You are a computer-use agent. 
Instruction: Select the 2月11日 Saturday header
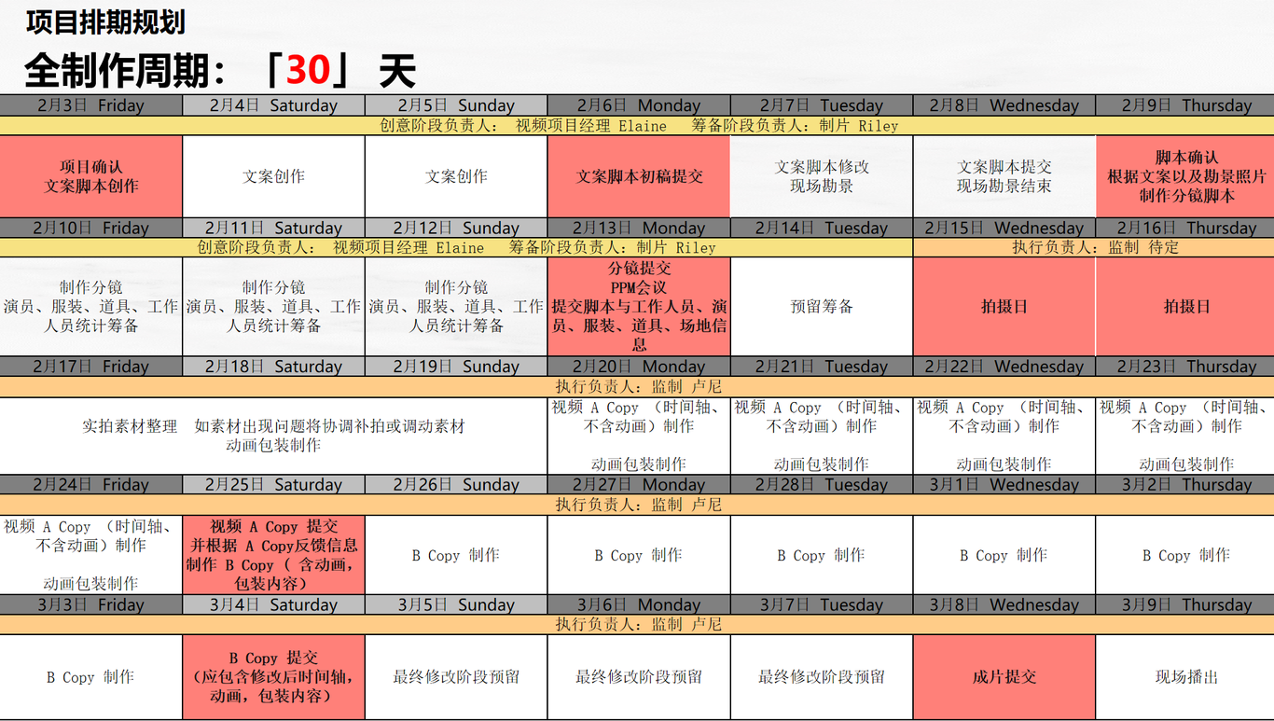point(274,228)
